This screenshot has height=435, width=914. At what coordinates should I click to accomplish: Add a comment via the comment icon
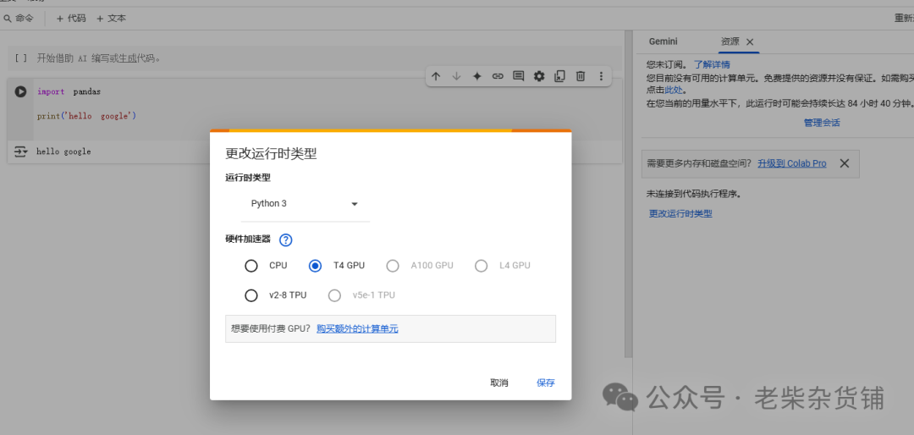(518, 76)
